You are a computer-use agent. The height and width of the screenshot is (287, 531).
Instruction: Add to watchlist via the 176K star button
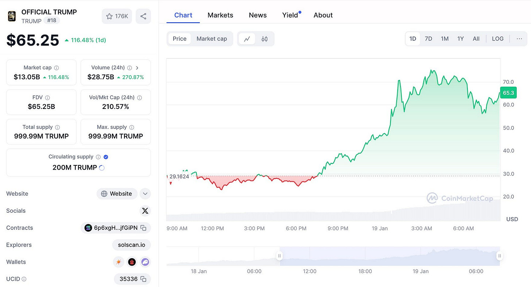pos(117,16)
